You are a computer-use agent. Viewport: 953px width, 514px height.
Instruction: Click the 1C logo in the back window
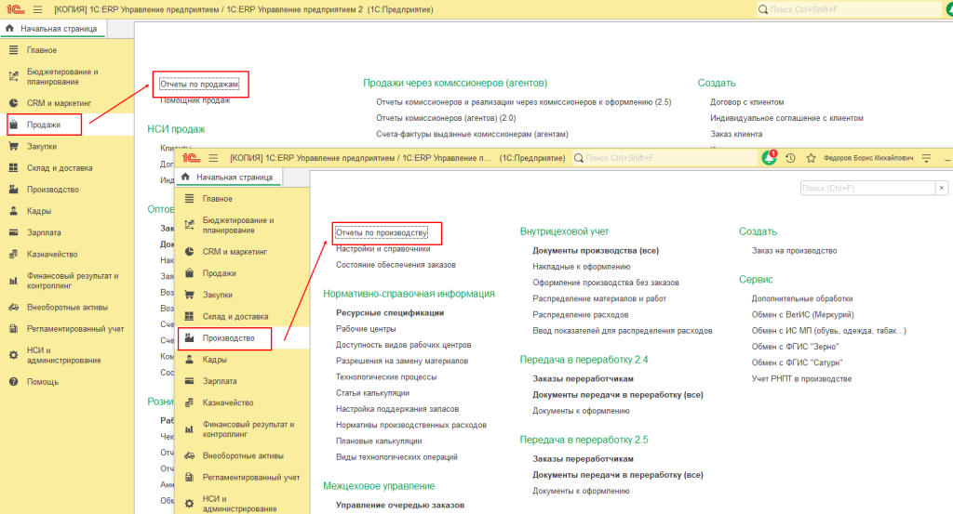14,9
